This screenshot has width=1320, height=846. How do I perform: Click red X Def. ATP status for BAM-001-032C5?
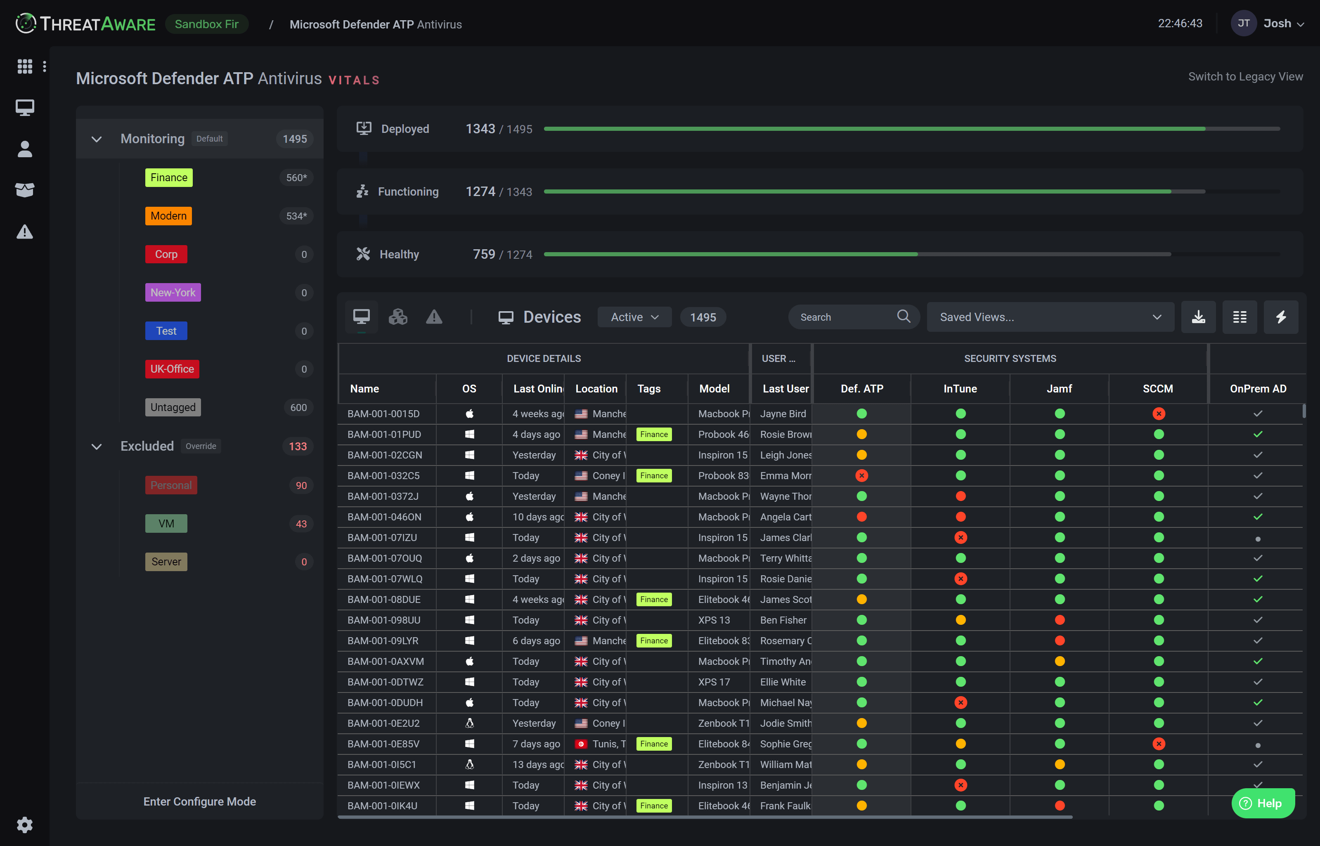(861, 476)
